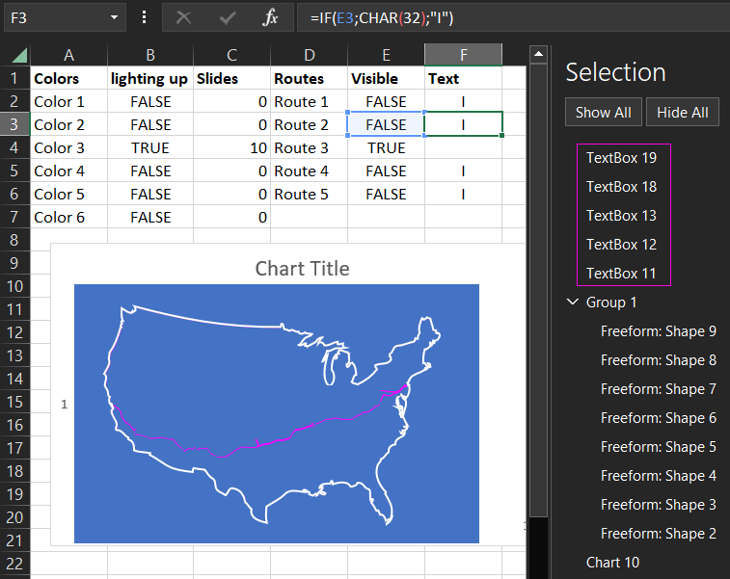Select column C header
730x579 pixels.
tap(232, 55)
